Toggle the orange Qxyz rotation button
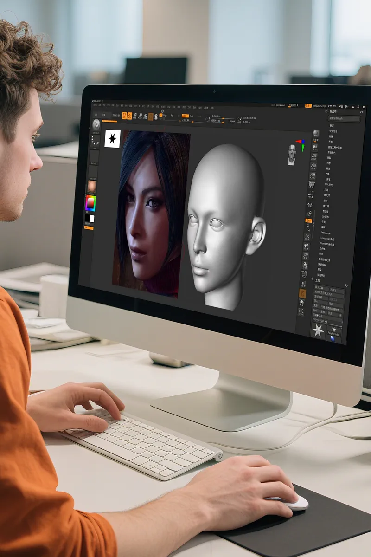The image size is (371, 557). pyautogui.click(x=308, y=221)
